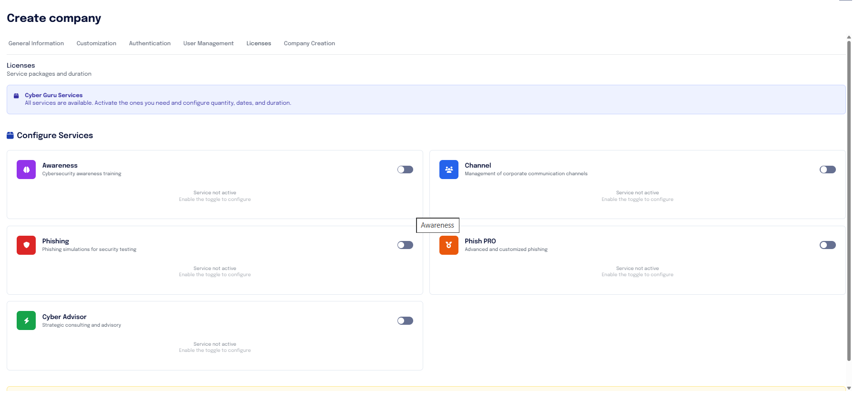Click the page's vertical scrollbar thumb
This screenshot has width=854, height=410.
click(849, 200)
